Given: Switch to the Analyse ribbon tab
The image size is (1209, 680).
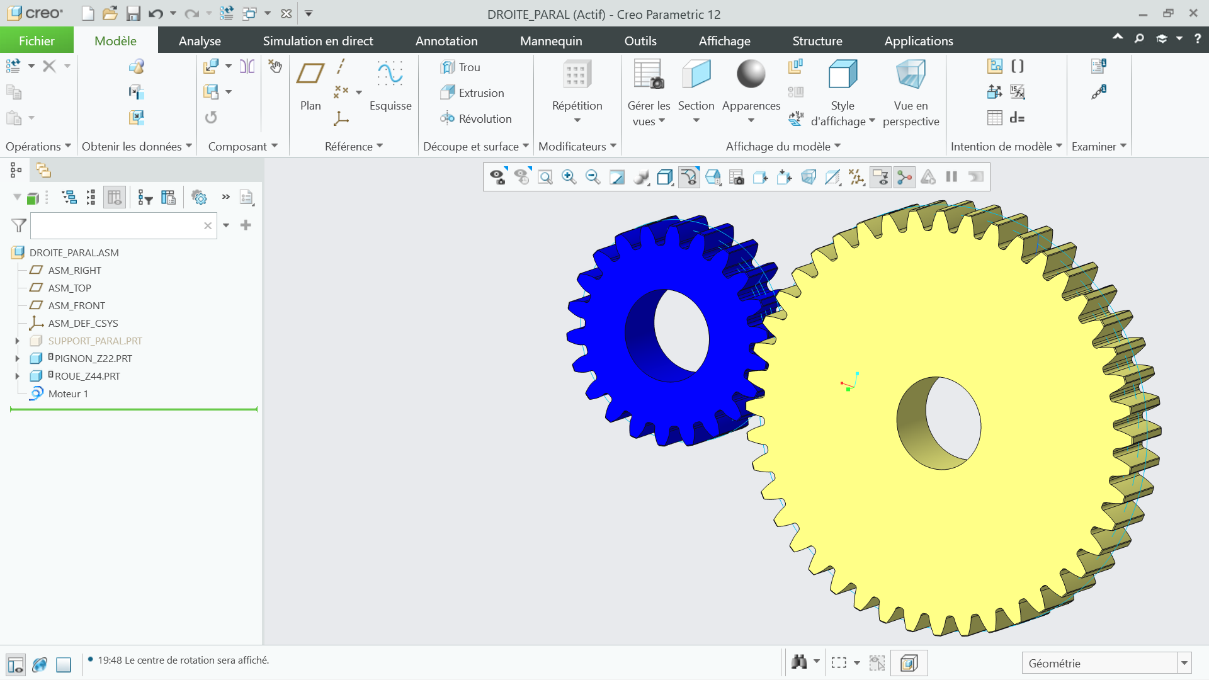Looking at the screenshot, I should pos(200,41).
